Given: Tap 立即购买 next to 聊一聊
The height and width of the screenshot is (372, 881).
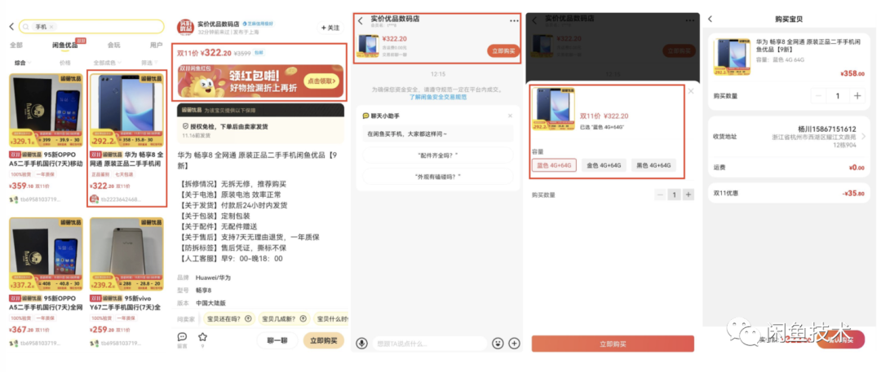Looking at the screenshot, I should tap(323, 340).
